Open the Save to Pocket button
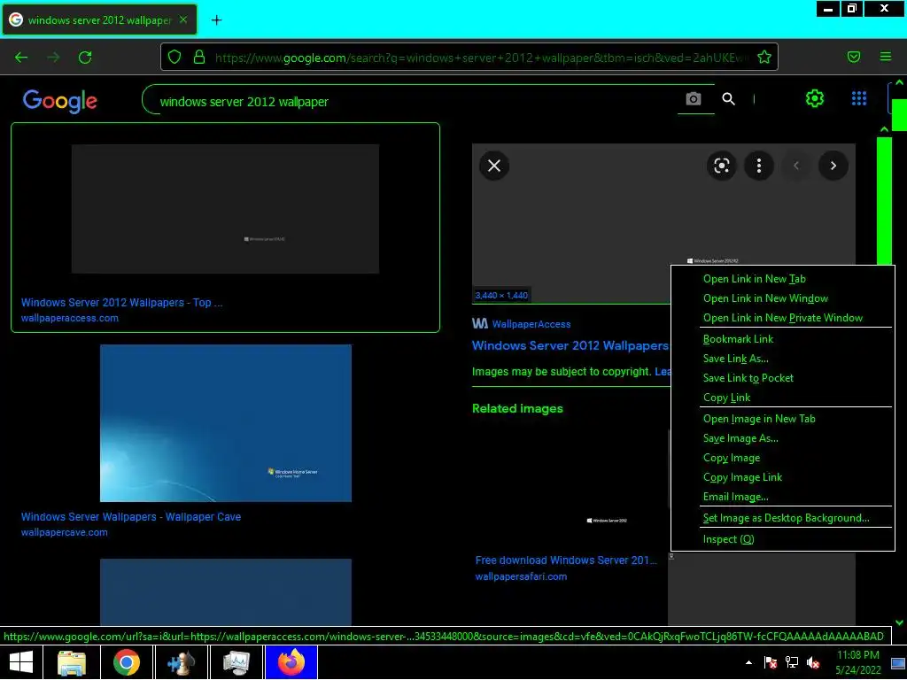The width and height of the screenshot is (907, 680). click(x=853, y=57)
